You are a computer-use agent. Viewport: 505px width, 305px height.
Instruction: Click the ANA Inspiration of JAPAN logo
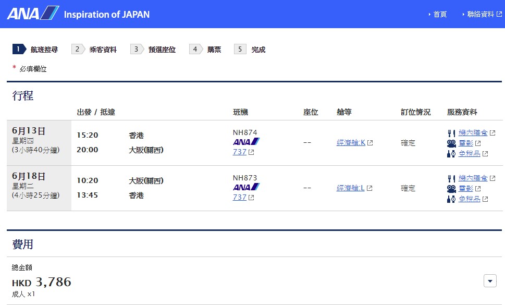[78, 14]
